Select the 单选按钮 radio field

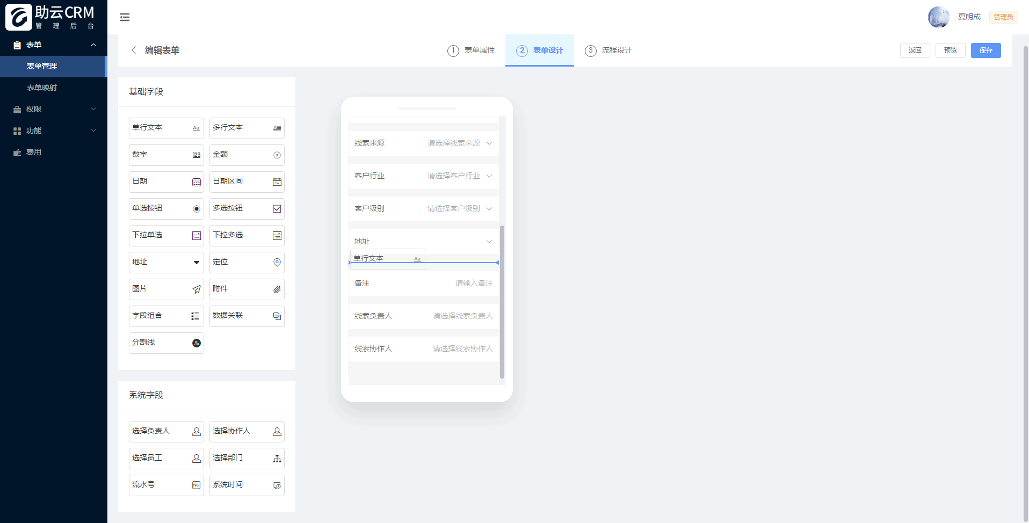coord(166,208)
